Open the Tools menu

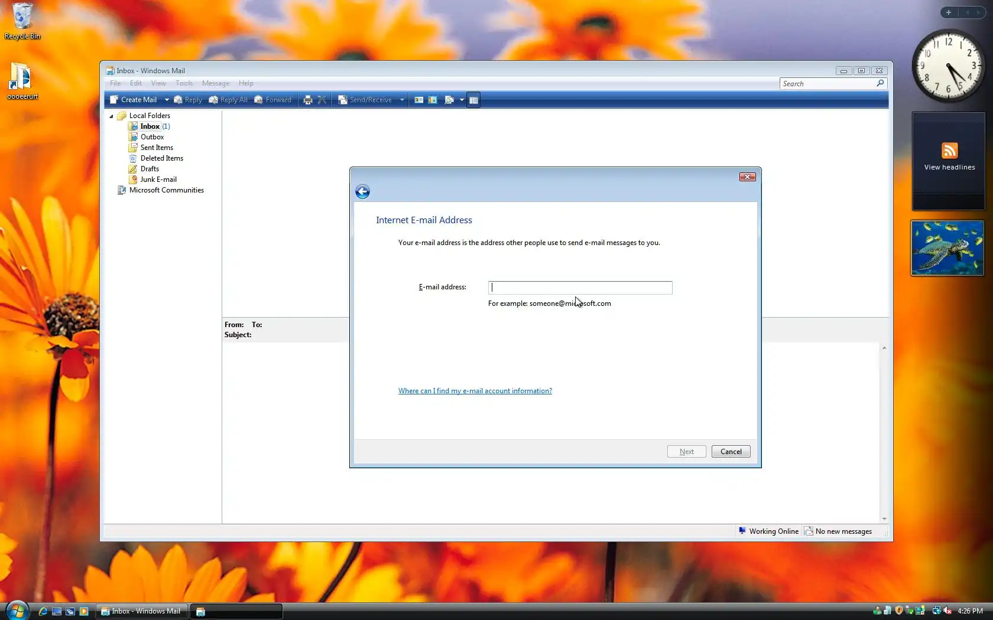coord(184,83)
